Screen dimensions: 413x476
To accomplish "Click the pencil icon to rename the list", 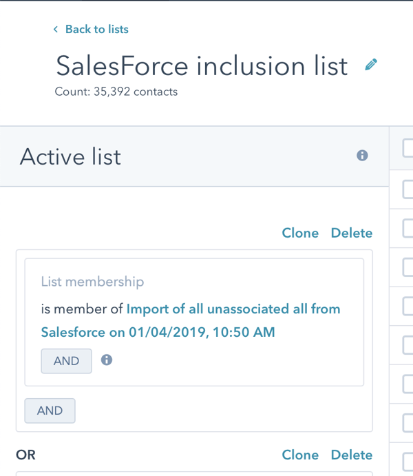I will pos(371,65).
